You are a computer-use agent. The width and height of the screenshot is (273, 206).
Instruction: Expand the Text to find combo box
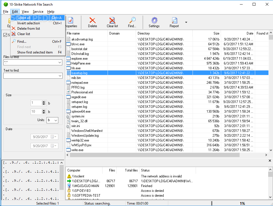[60, 76]
